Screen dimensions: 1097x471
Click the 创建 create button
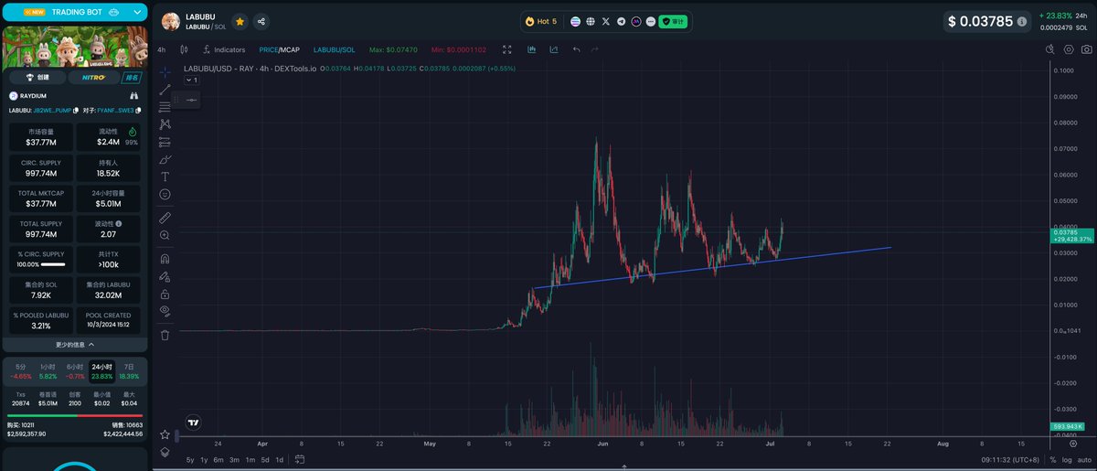(x=37, y=78)
